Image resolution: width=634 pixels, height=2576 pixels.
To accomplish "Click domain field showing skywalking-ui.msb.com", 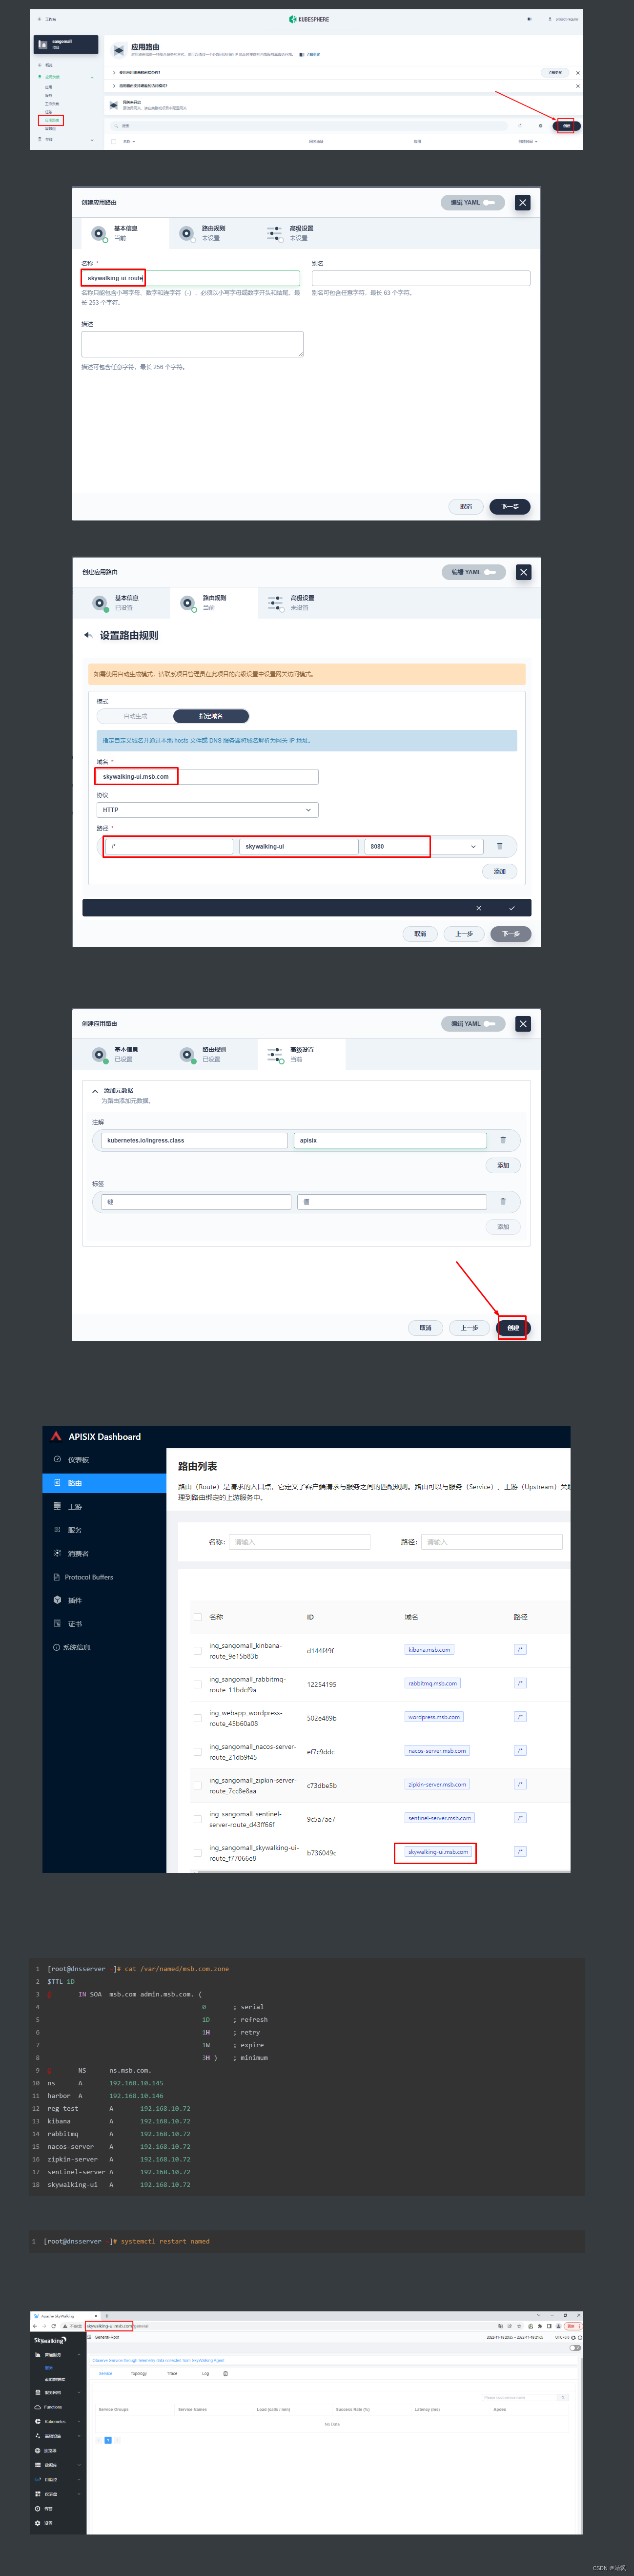I will pyautogui.click(x=207, y=776).
